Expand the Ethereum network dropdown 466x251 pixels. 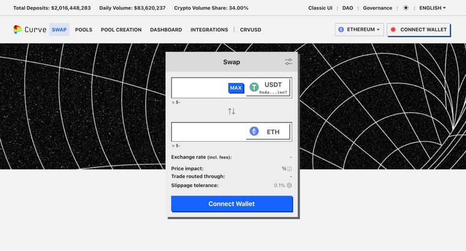pyautogui.click(x=359, y=30)
